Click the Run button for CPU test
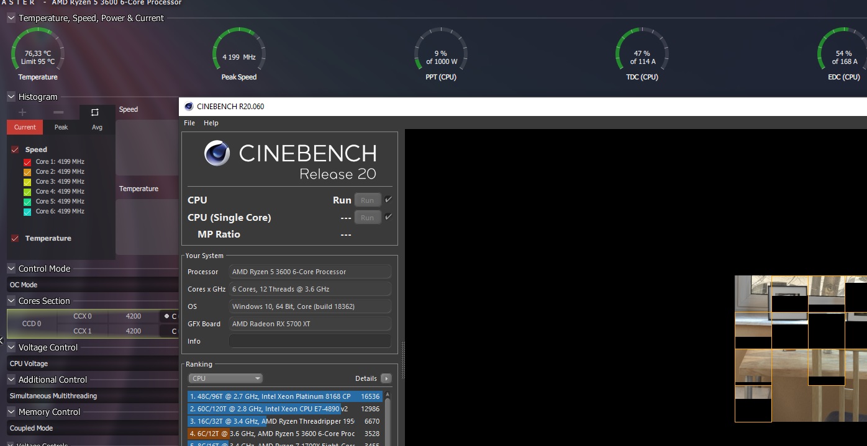 tap(368, 200)
